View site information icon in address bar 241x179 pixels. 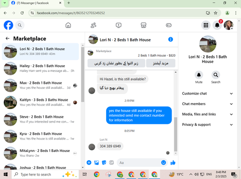coord(32,13)
